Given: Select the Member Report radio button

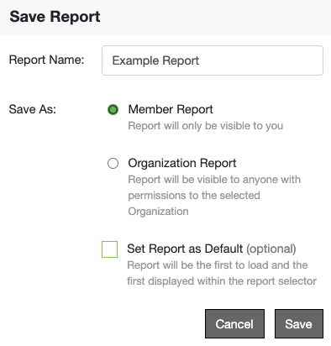Looking at the screenshot, I should pos(113,109).
